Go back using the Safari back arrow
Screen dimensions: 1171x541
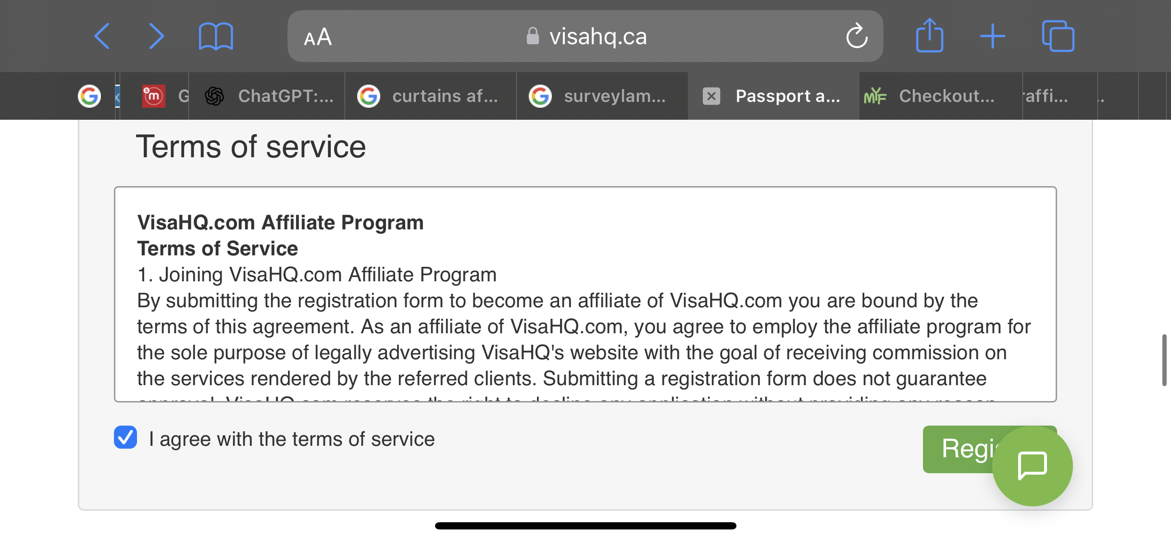point(102,36)
